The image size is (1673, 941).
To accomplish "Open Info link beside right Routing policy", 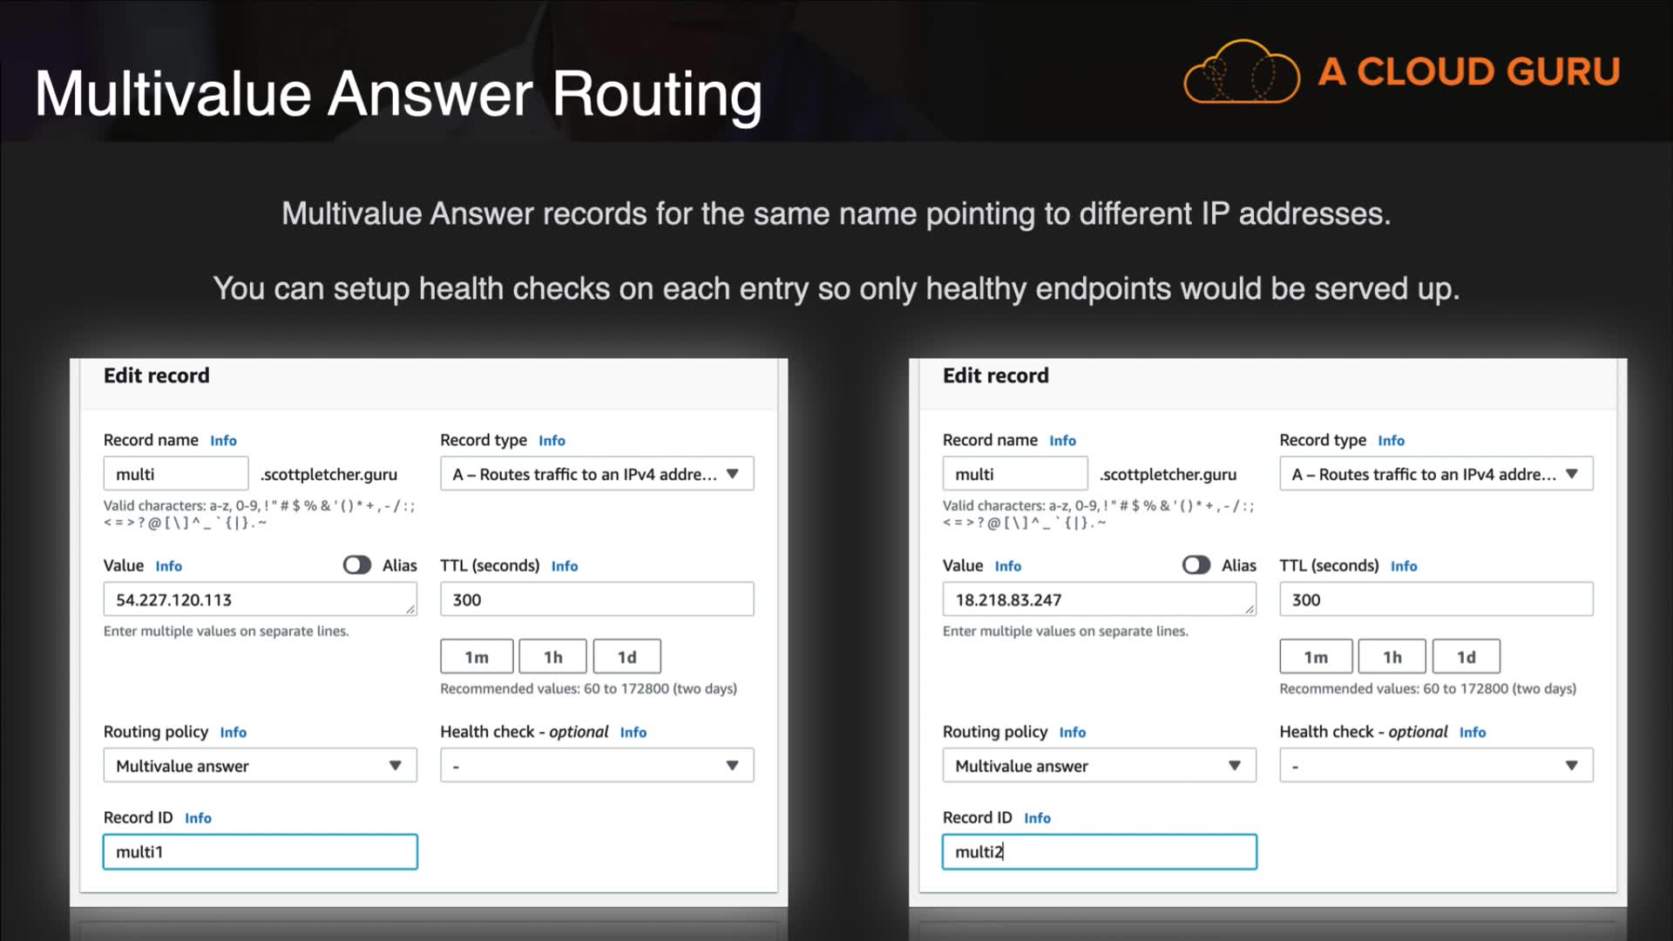I will pyautogui.click(x=1072, y=733).
